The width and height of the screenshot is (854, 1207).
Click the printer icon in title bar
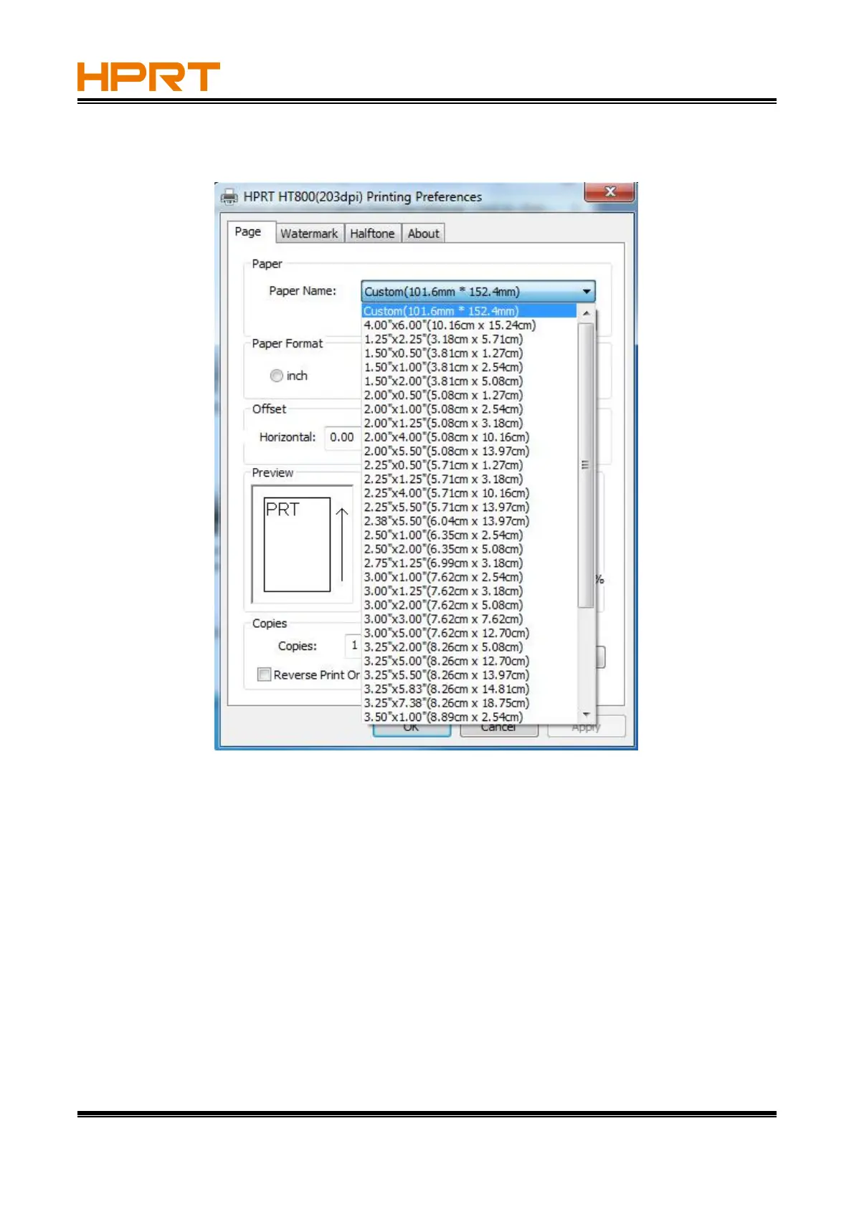229,196
